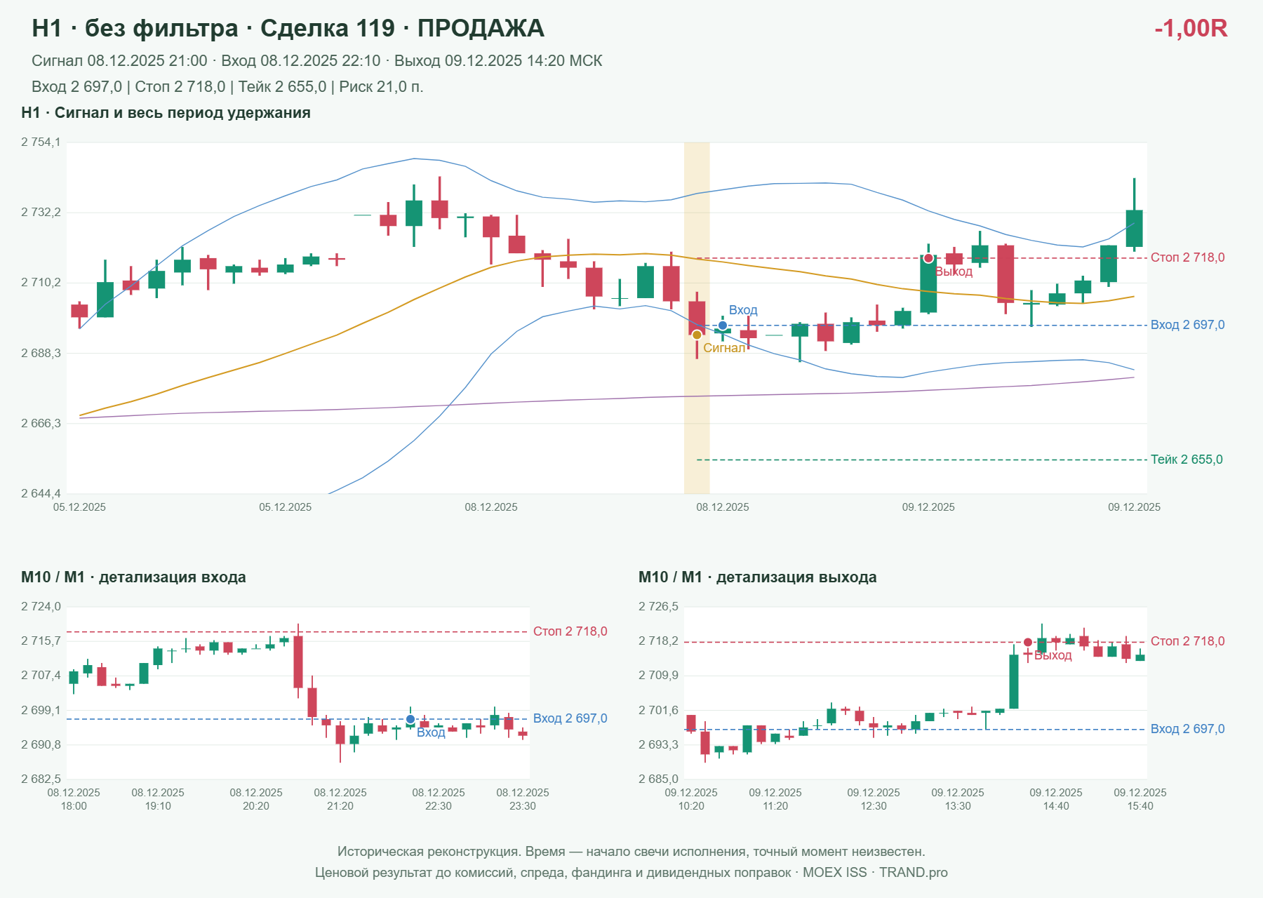Click the signal/entry/exit timestamps line
The image size is (1263, 898).
click(316, 61)
